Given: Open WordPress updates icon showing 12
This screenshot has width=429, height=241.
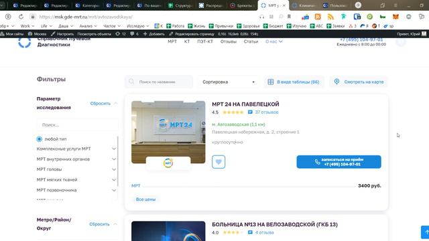Looking at the screenshot, I should 120,34.
